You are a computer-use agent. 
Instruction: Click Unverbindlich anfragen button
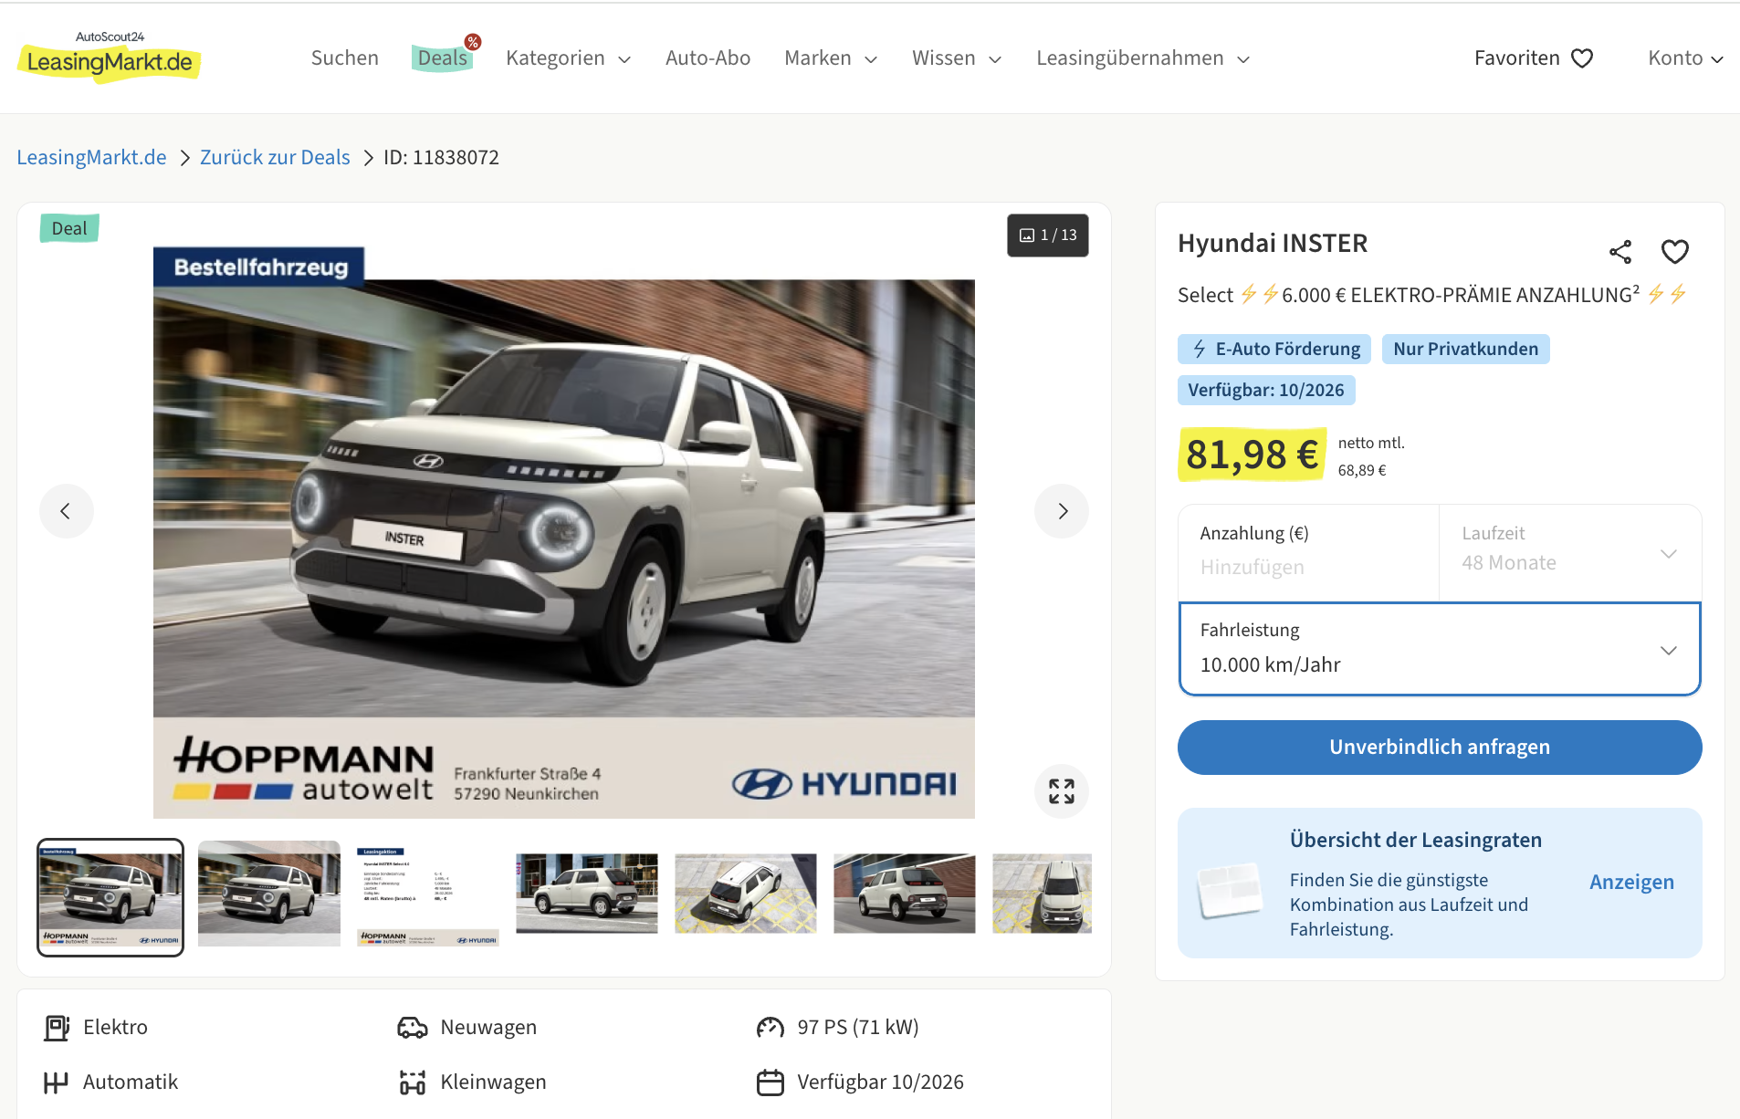point(1439,748)
